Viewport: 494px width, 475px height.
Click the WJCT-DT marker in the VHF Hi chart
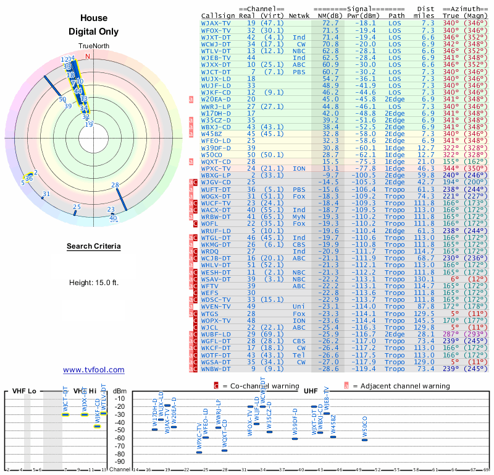pos(65,415)
